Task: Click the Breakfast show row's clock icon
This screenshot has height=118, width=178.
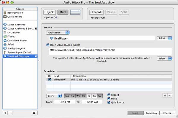Action: tap(36, 56)
